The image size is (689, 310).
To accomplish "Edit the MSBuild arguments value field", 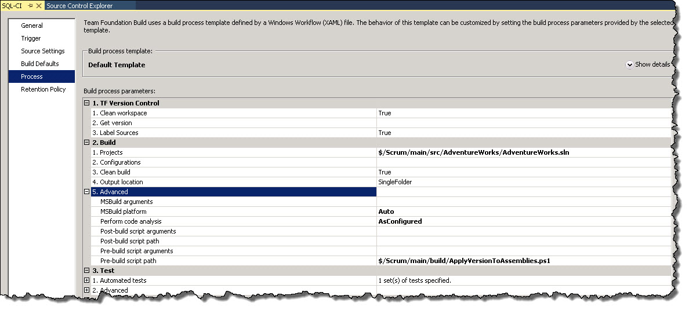I will point(522,202).
